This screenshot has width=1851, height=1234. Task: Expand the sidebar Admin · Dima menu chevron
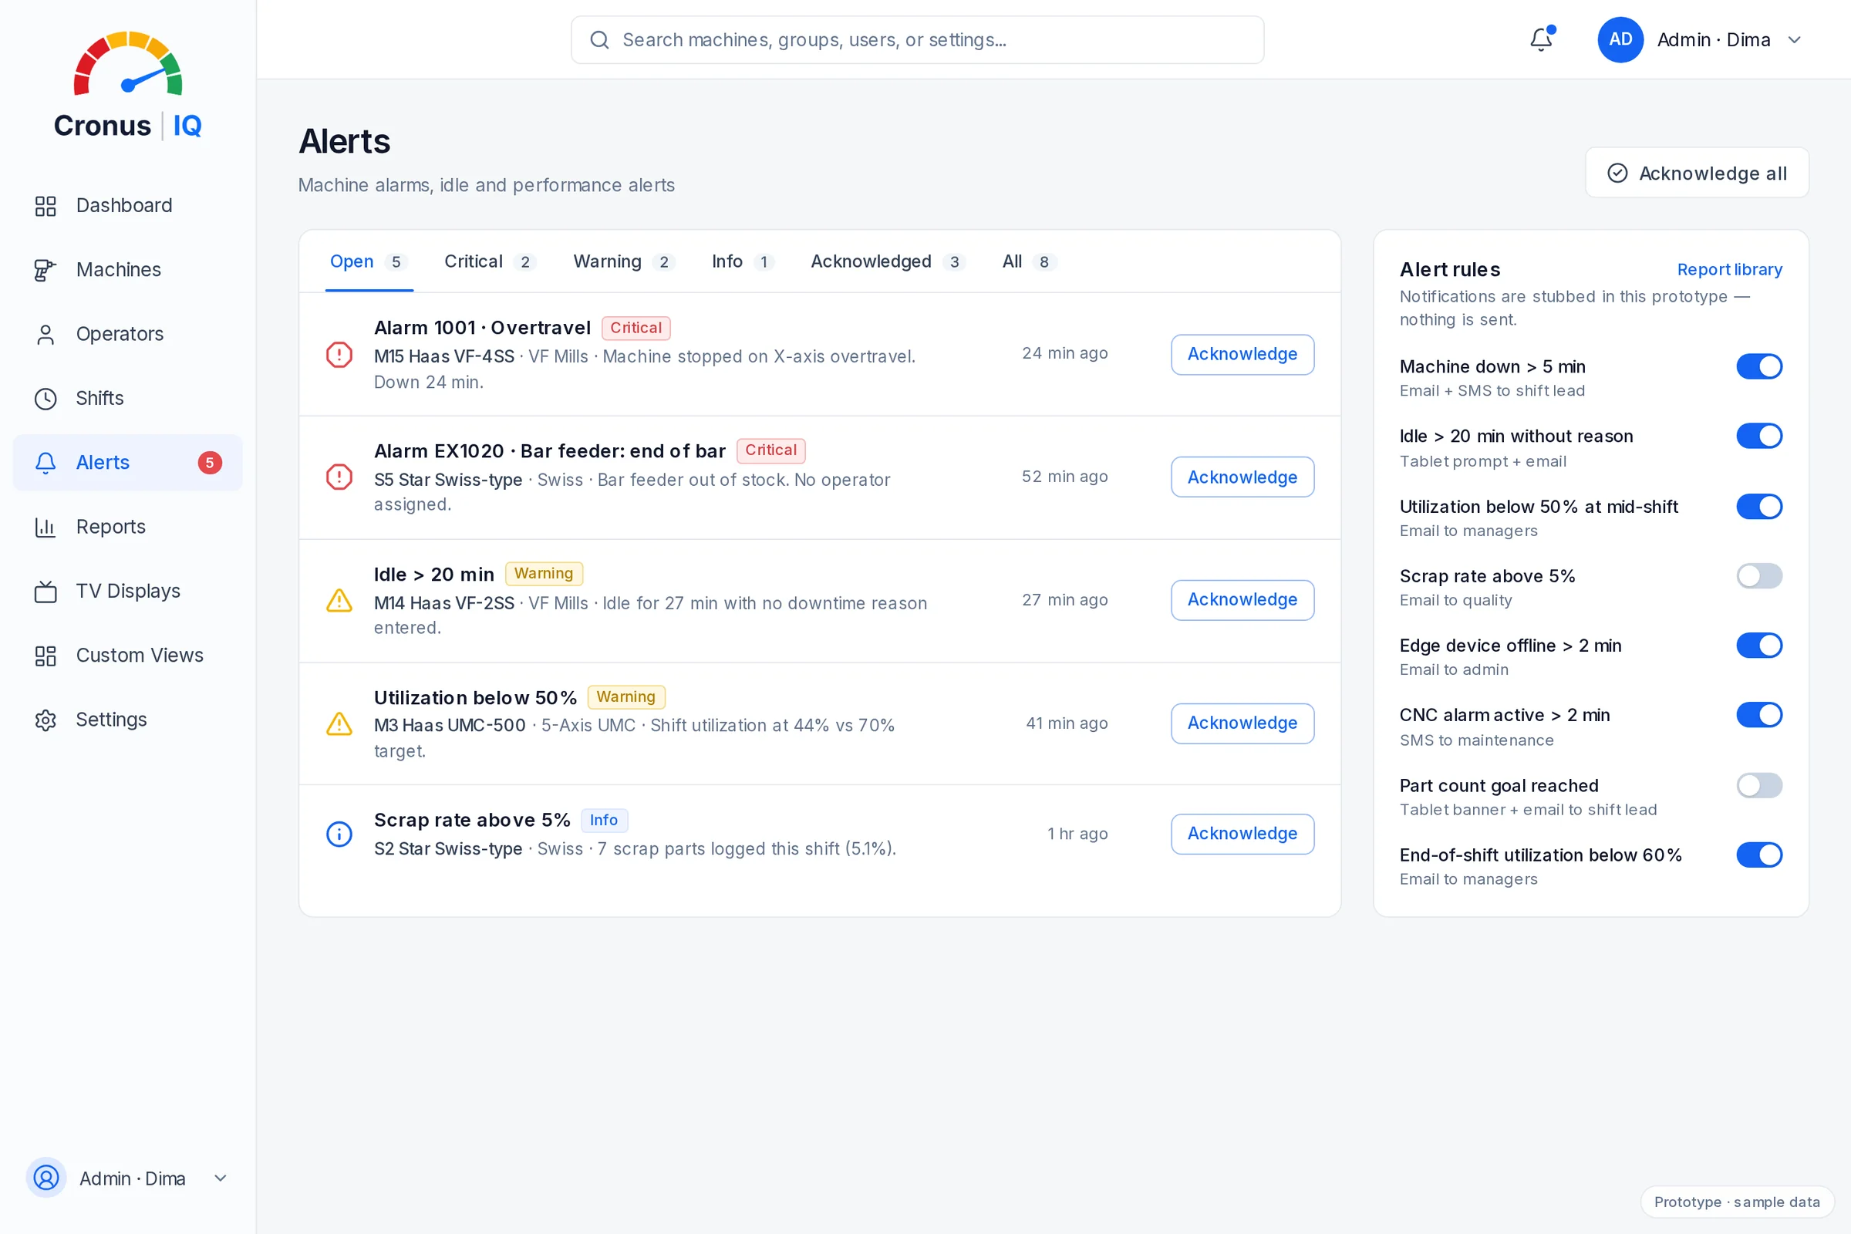[x=221, y=1178]
